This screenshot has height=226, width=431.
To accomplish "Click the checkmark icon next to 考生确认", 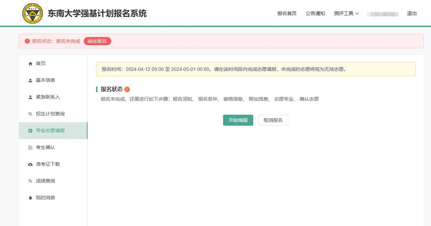I will [30, 147].
